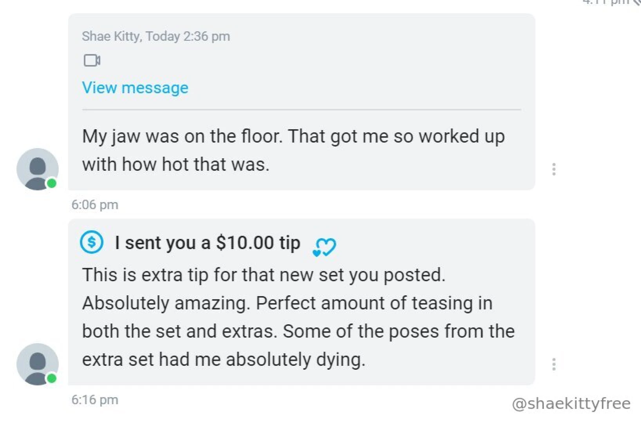Image resolution: width=641 pixels, height=423 pixels.
Task: Open three-dot menu for the tip message
Action: [553, 364]
